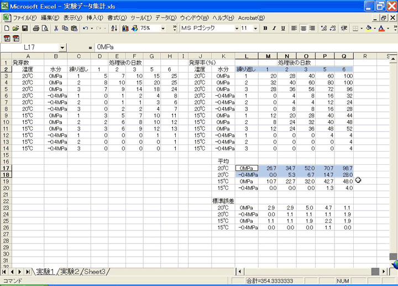Click the column R header
The height and width of the screenshot is (286, 398).
coord(365,56)
